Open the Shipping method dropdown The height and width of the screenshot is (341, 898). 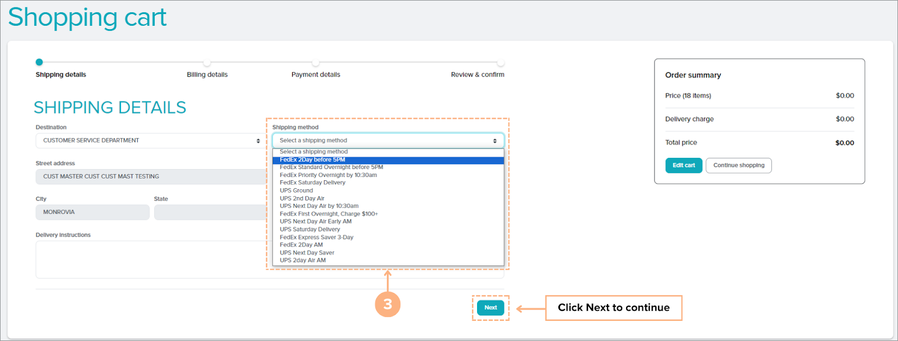pos(388,141)
